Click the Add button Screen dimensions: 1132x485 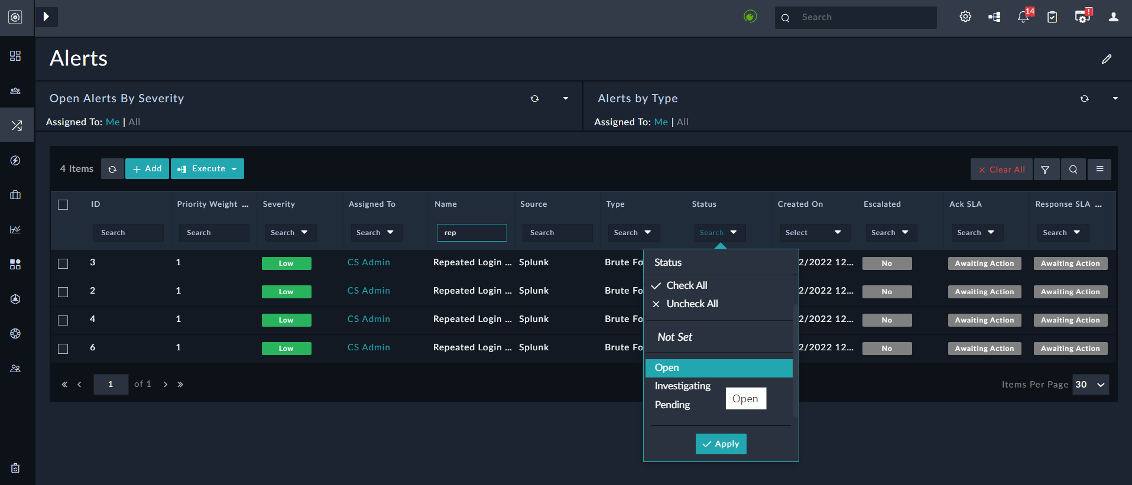[147, 169]
